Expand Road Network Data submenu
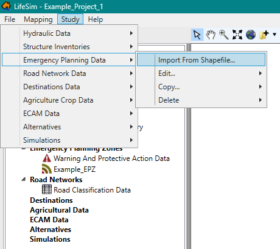 [69, 73]
